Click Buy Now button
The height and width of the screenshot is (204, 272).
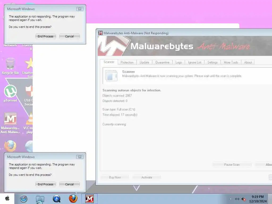coord(115,177)
